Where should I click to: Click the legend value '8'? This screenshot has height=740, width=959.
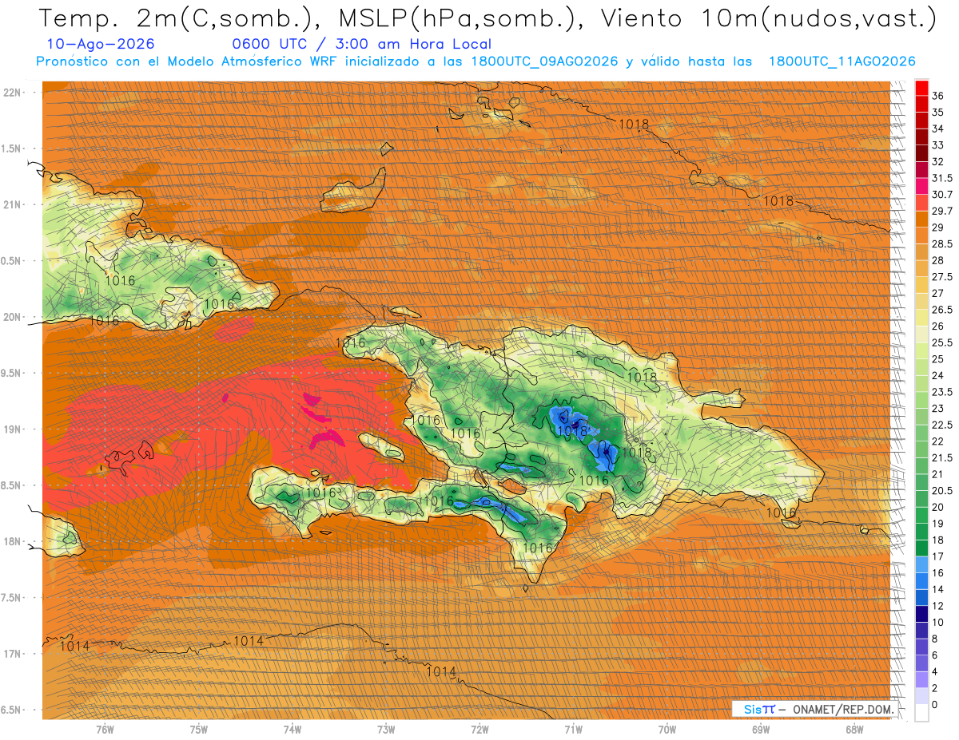tap(935, 639)
